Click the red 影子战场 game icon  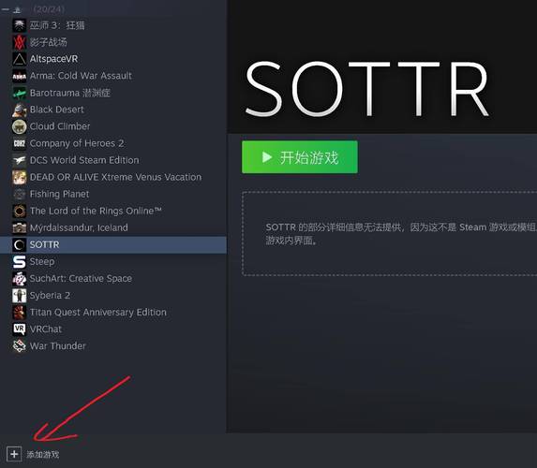[19, 42]
